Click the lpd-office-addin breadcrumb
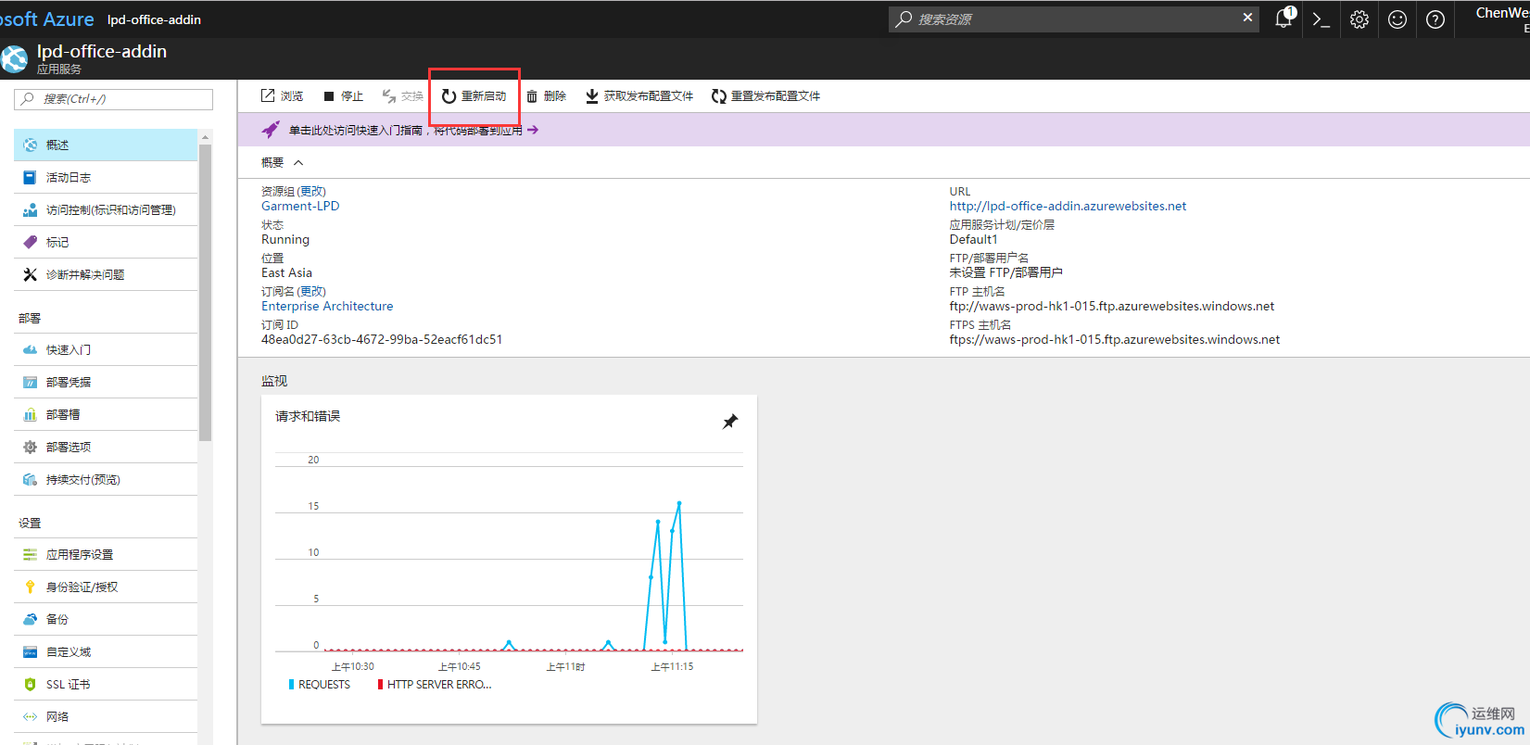The height and width of the screenshot is (745, 1530). pos(154,19)
